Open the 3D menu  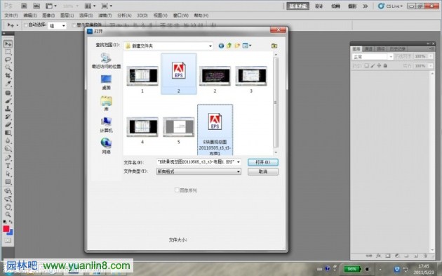point(142,15)
